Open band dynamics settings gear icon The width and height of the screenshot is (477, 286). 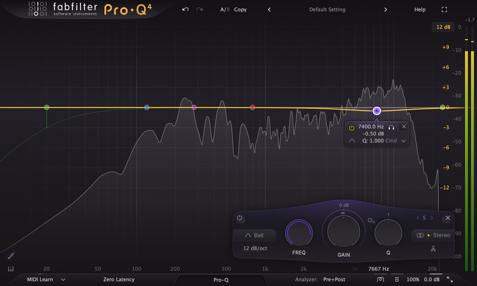371,220
